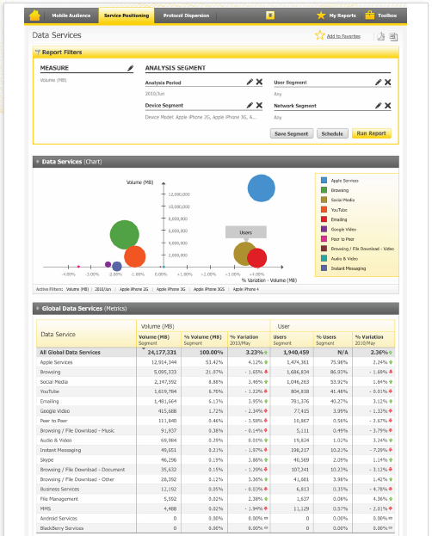Click Add to Favorites link

pyautogui.click(x=343, y=36)
